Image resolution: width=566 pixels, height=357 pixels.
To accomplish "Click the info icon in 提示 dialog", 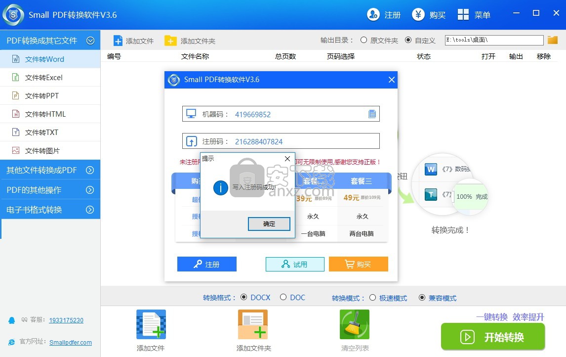I will (x=221, y=187).
